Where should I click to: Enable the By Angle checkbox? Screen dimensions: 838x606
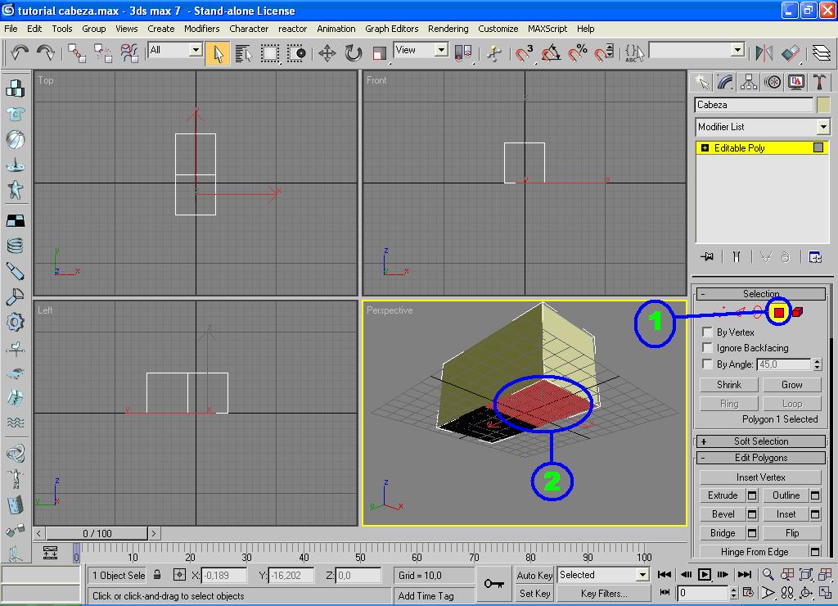707,364
